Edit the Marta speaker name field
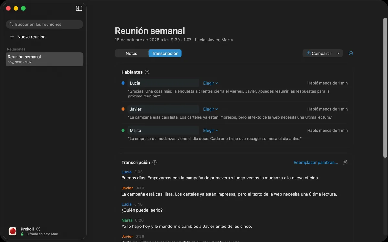This screenshot has height=242, width=388. coord(163,130)
